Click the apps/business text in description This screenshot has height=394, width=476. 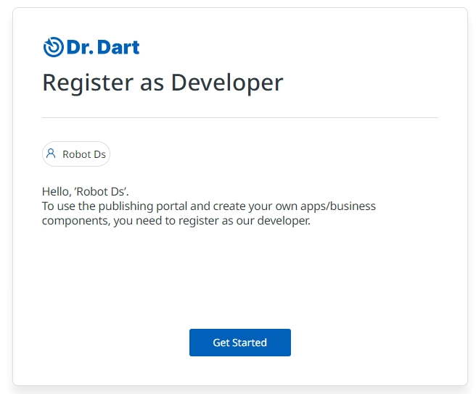(341, 206)
